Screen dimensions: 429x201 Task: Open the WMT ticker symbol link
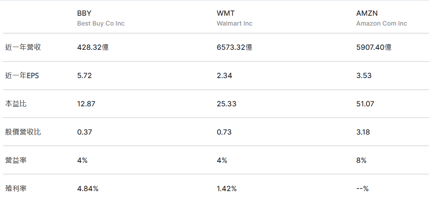pos(225,13)
